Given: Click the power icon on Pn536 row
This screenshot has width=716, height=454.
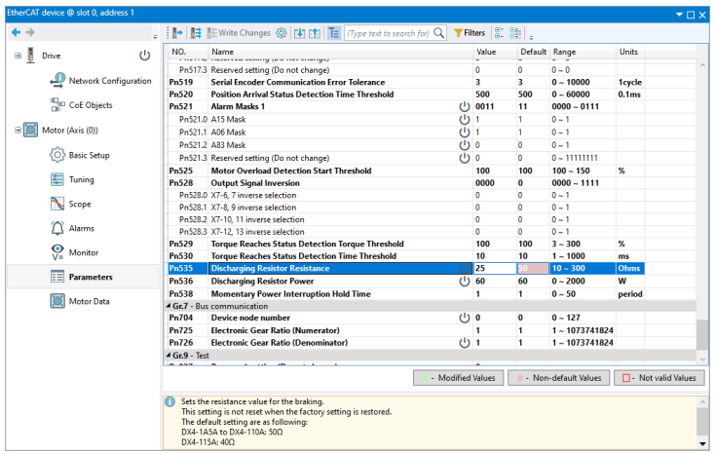Looking at the screenshot, I should point(465,281).
